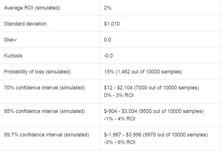Click the 2% average ROI value
The image size is (221, 151).
pos(107,8)
